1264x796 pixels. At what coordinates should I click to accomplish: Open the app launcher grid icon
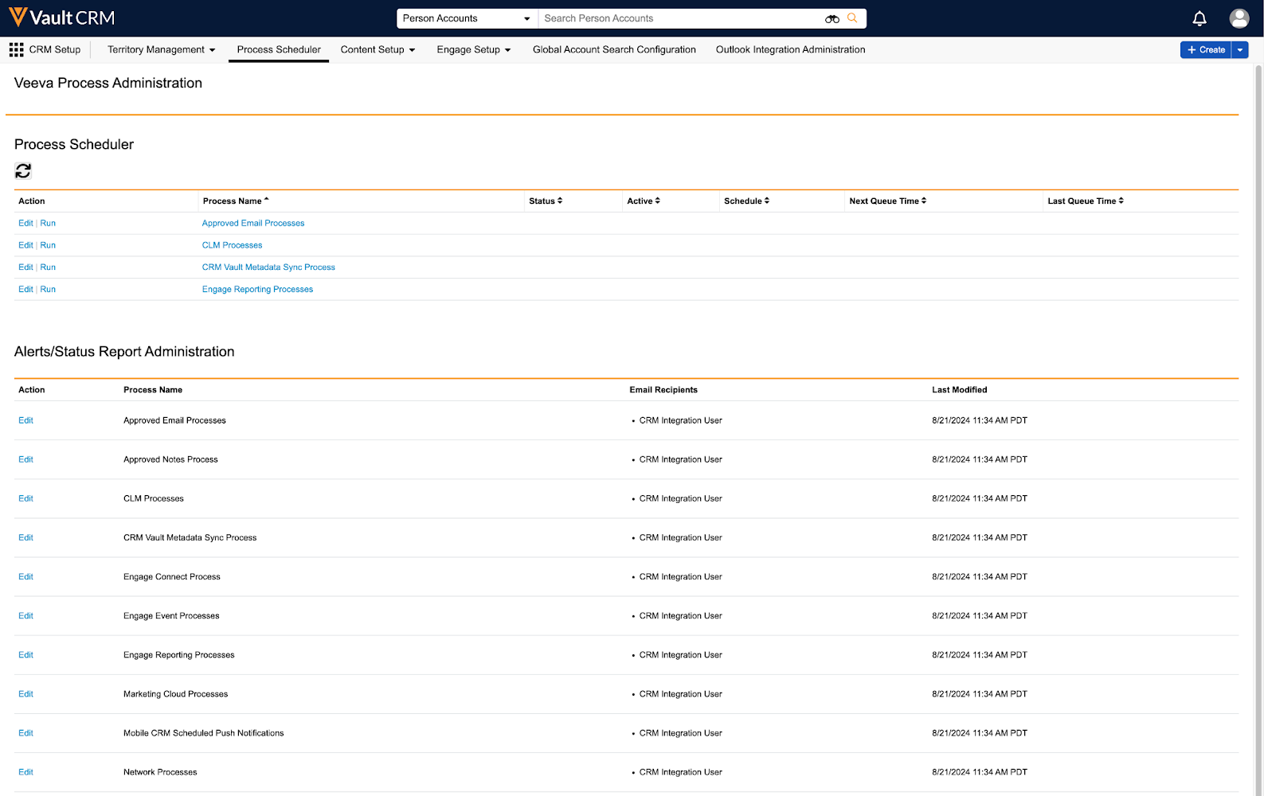point(16,50)
